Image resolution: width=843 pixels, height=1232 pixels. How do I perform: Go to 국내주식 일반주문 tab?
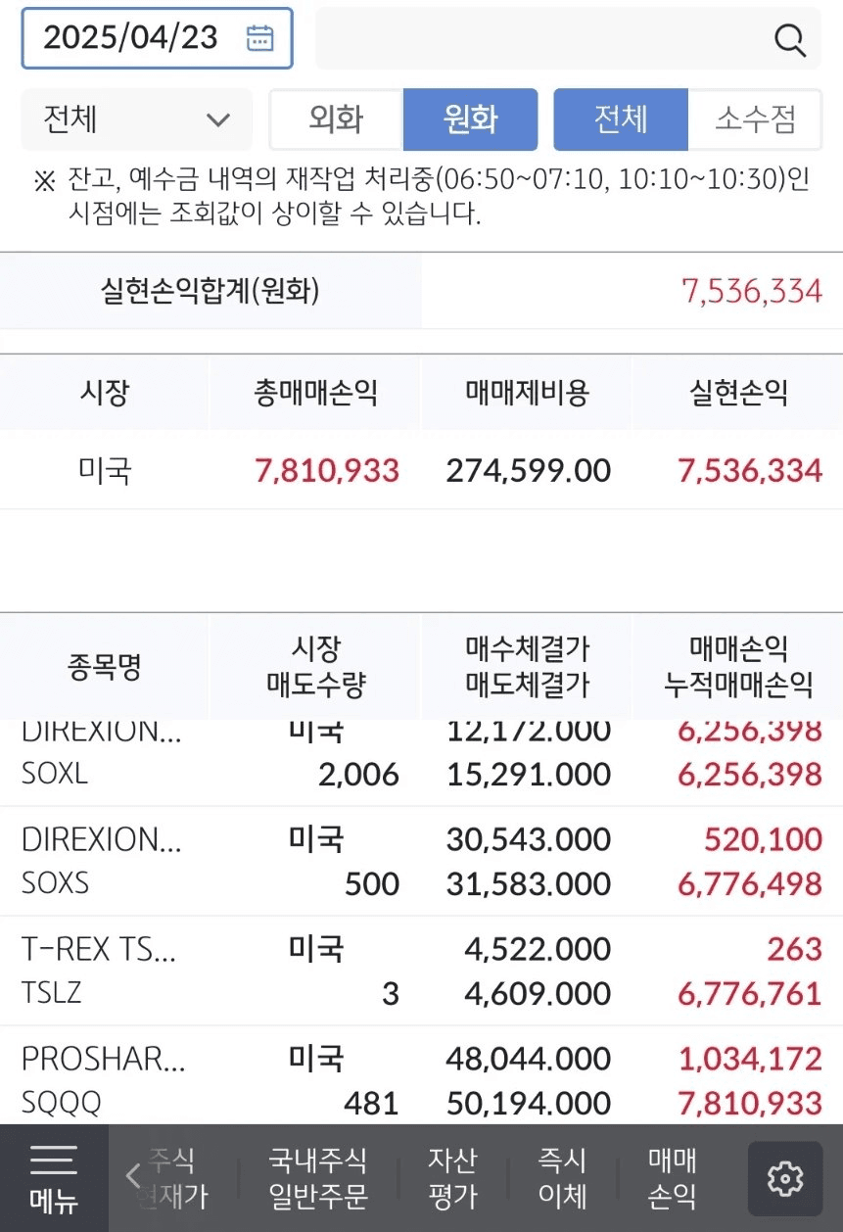(x=318, y=1178)
